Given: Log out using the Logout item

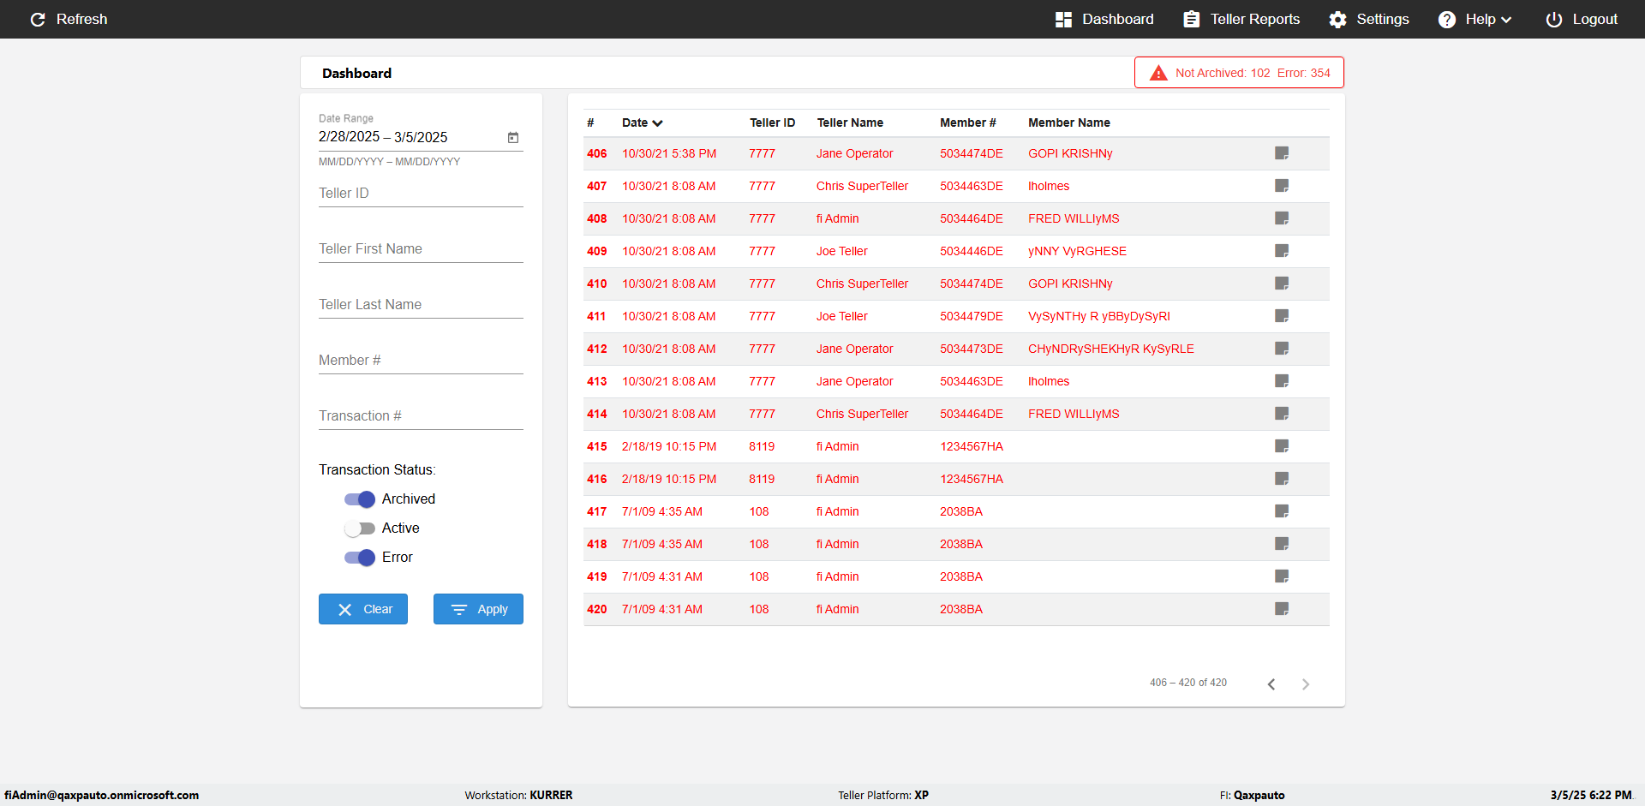Looking at the screenshot, I should 1582,19.
